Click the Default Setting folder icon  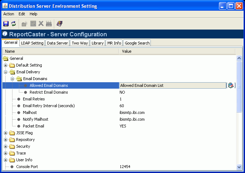click(x=12, y=65)
